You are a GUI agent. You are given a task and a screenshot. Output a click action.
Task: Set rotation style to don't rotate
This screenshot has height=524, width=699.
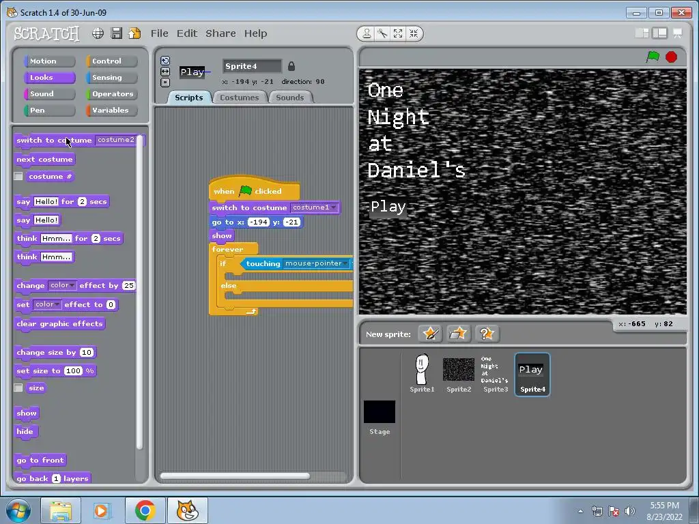(165, 82)
